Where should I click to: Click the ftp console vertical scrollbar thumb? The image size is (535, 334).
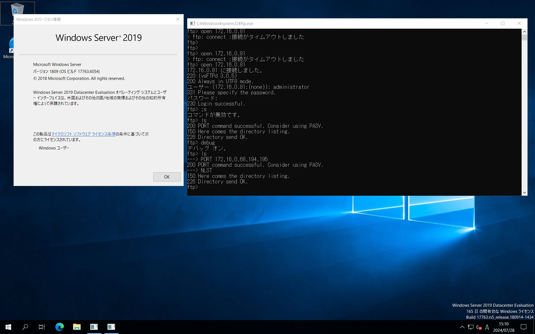(524, 38)
